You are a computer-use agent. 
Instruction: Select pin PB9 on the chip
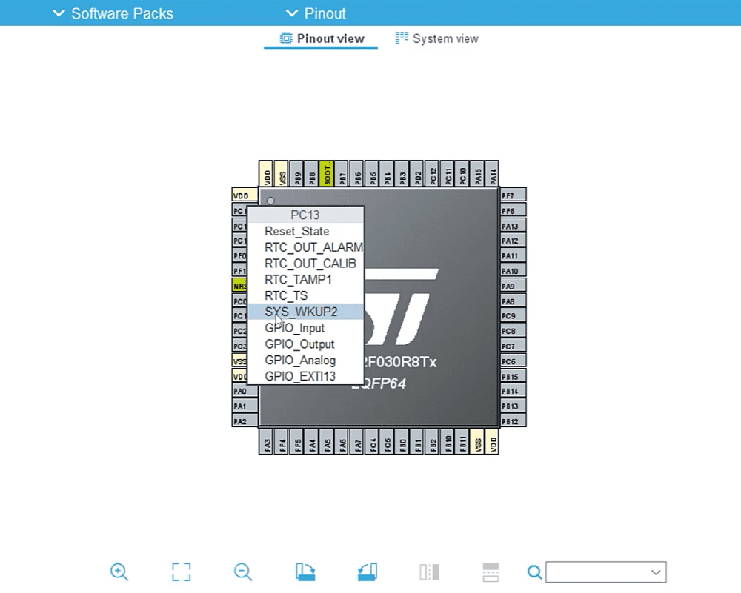[x=296, y=174]
